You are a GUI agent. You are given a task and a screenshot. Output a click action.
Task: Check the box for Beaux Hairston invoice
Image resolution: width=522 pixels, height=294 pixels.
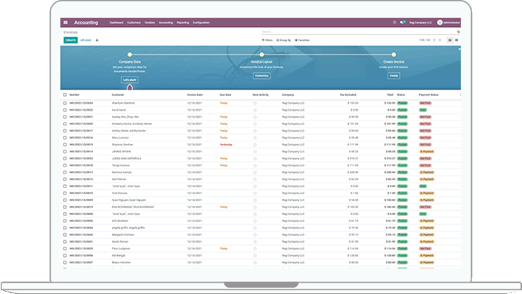pos(65,263)
